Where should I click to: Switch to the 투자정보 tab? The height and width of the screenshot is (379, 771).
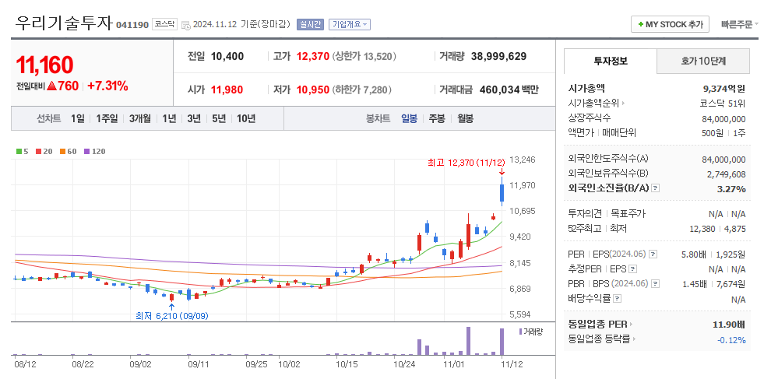click(x=611, y=61)
